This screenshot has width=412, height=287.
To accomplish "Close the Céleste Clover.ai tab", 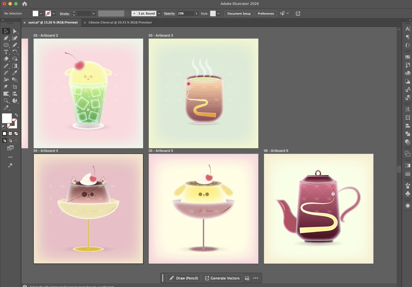I will tap(84, 22).
